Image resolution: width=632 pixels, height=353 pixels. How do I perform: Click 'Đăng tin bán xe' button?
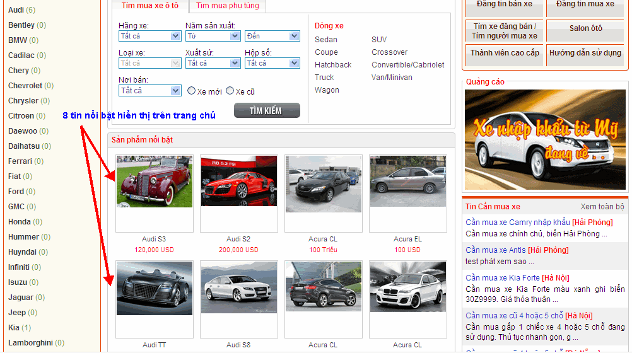point(505,7)
